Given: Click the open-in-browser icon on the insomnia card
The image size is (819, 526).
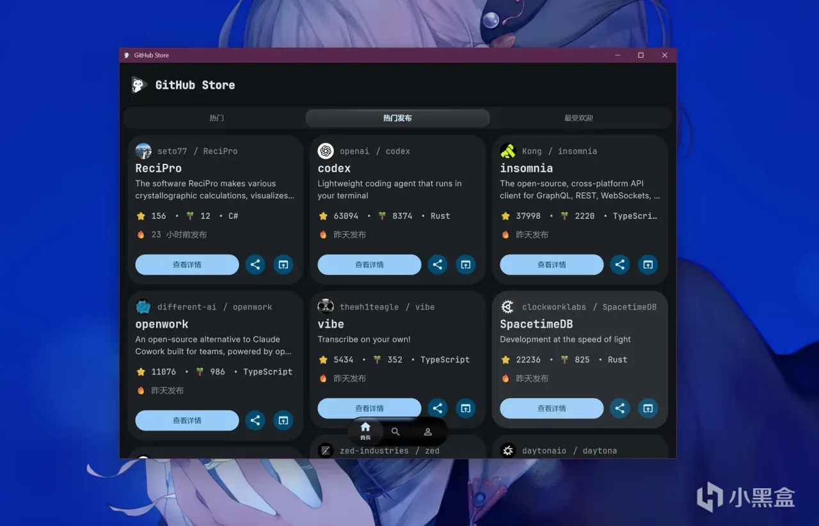Looking at the screenshot, I should click(648, 264).
